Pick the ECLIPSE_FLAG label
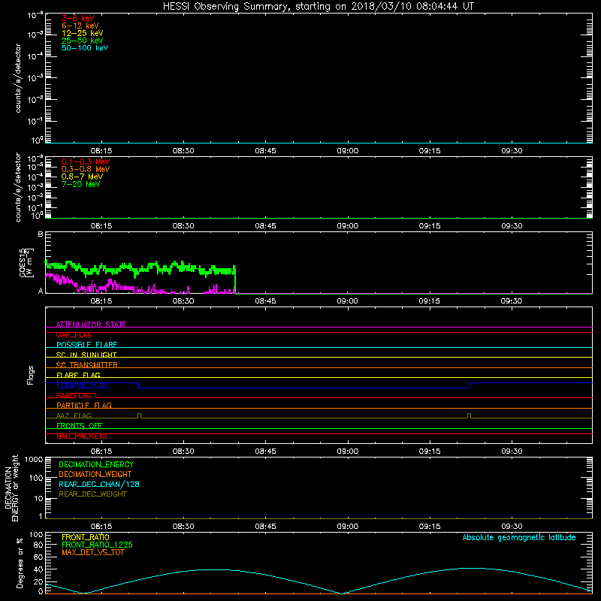The height and width of the screenshot is (601, 601). [82, 385]
